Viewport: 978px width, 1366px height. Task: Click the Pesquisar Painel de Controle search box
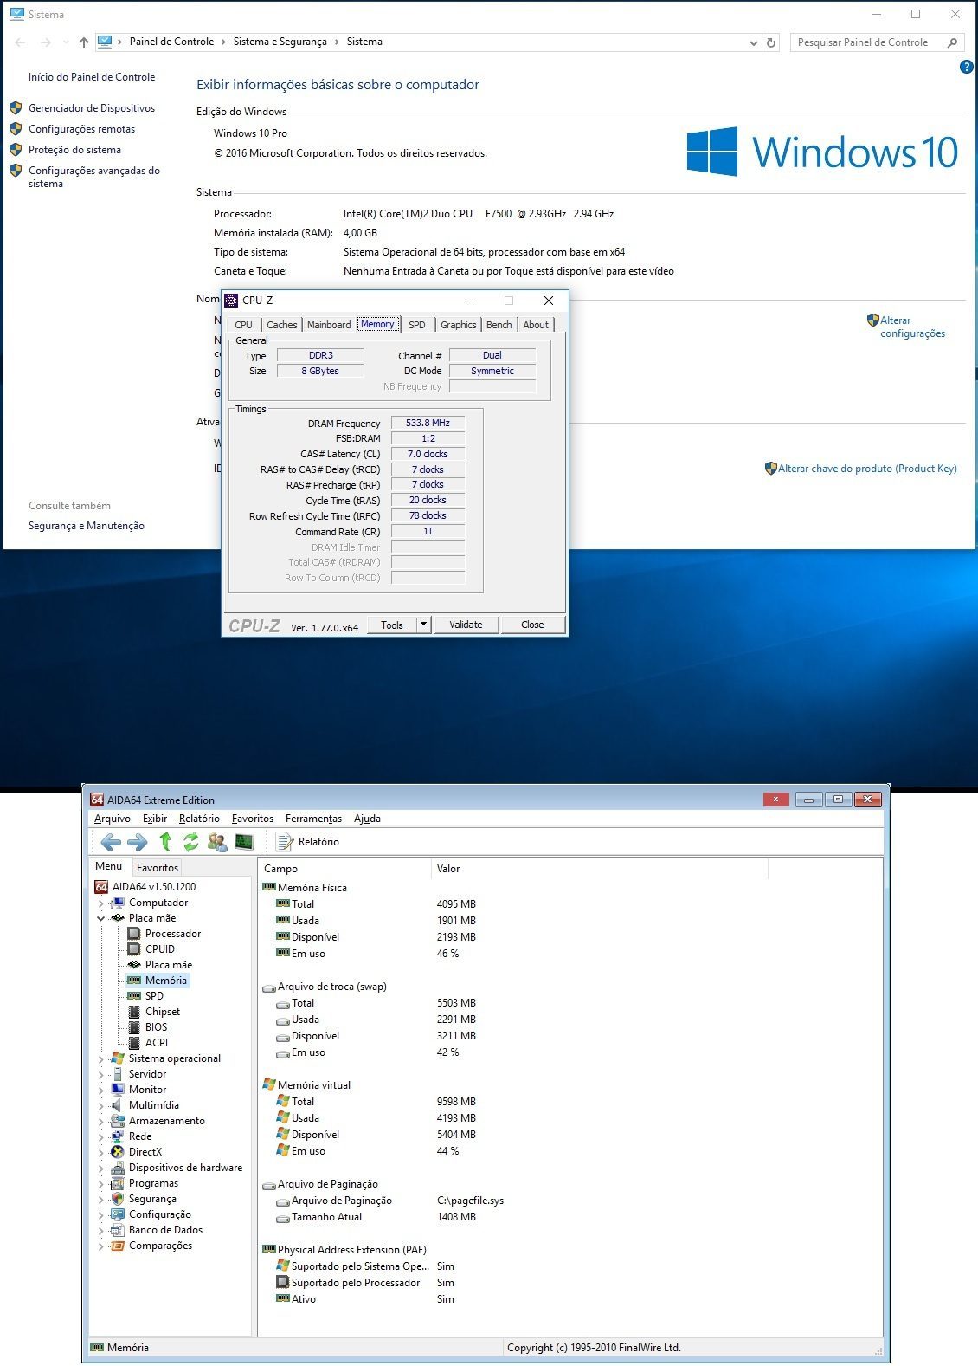click(877, 42)
